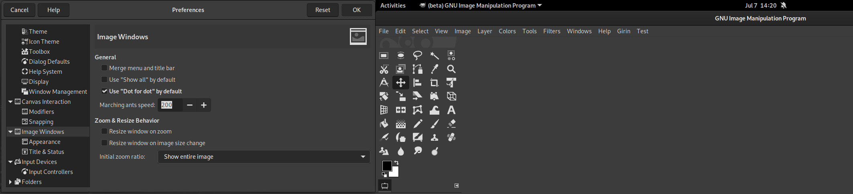The image size is (853, 194).
Task: Click the Help button in Preferences
Action: point(53,10)
